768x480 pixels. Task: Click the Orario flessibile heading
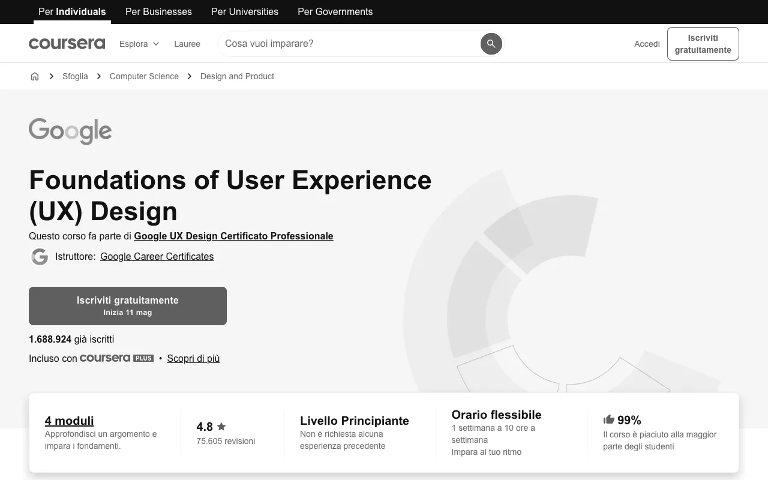496,415
